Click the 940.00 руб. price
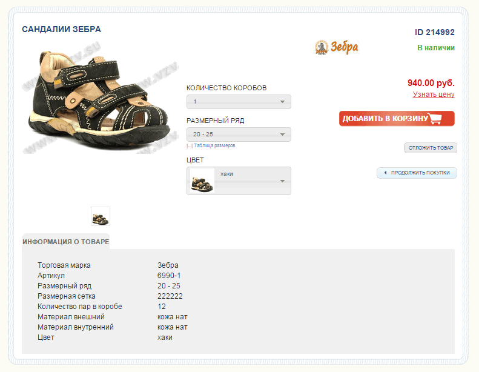The image size is (479, 372). tap(431, 83)
